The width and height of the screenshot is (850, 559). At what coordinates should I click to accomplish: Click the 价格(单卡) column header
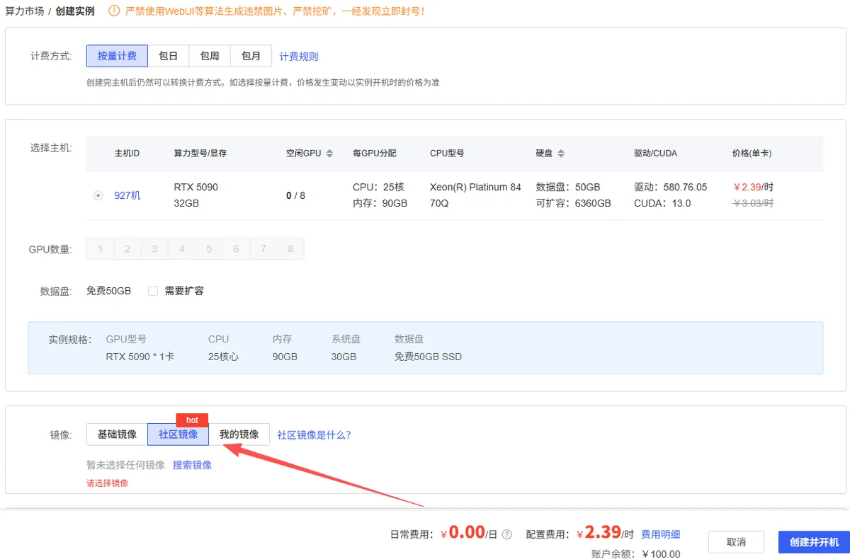pos(752,154)
